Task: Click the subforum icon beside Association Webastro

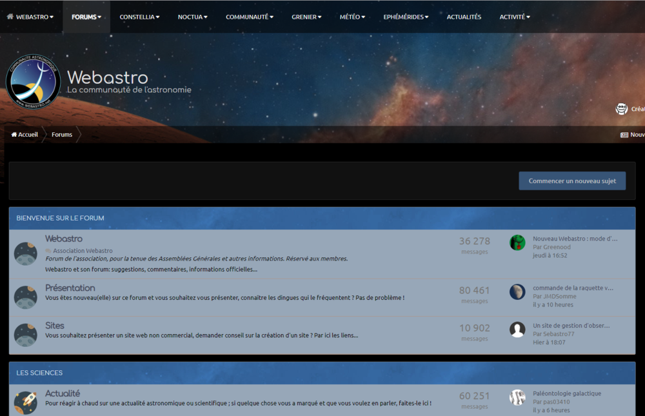Action: tap(48, 251)
